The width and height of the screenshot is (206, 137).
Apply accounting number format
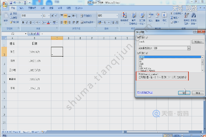click(x=100, y=23)
